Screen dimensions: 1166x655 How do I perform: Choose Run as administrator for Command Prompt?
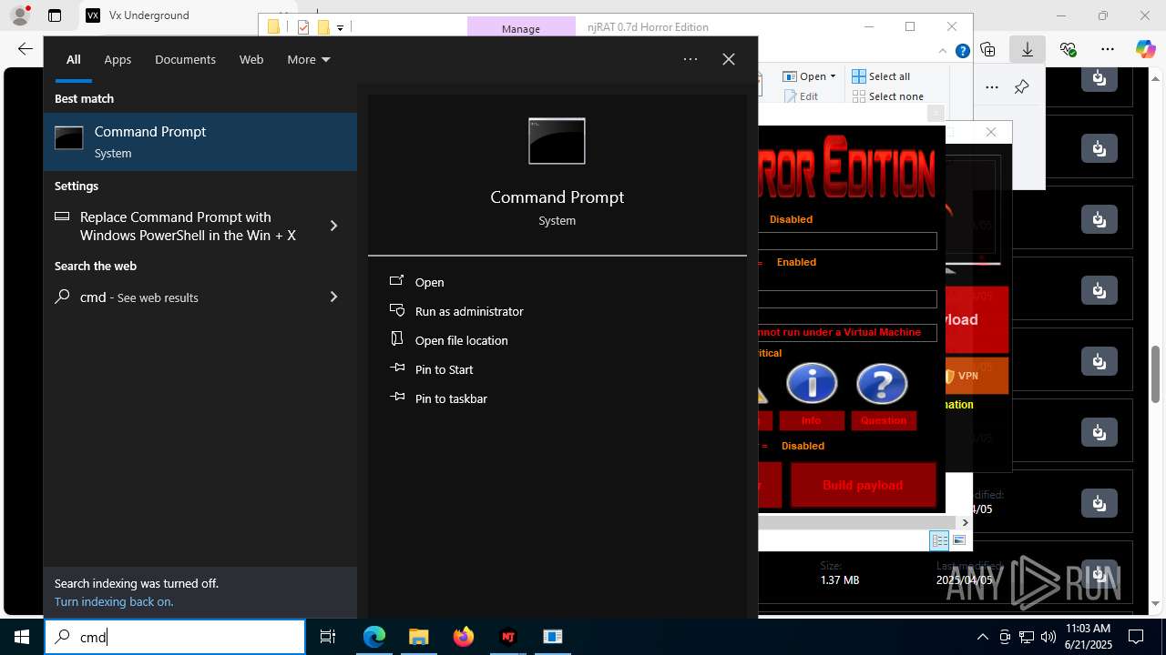[x=469, y=311]
